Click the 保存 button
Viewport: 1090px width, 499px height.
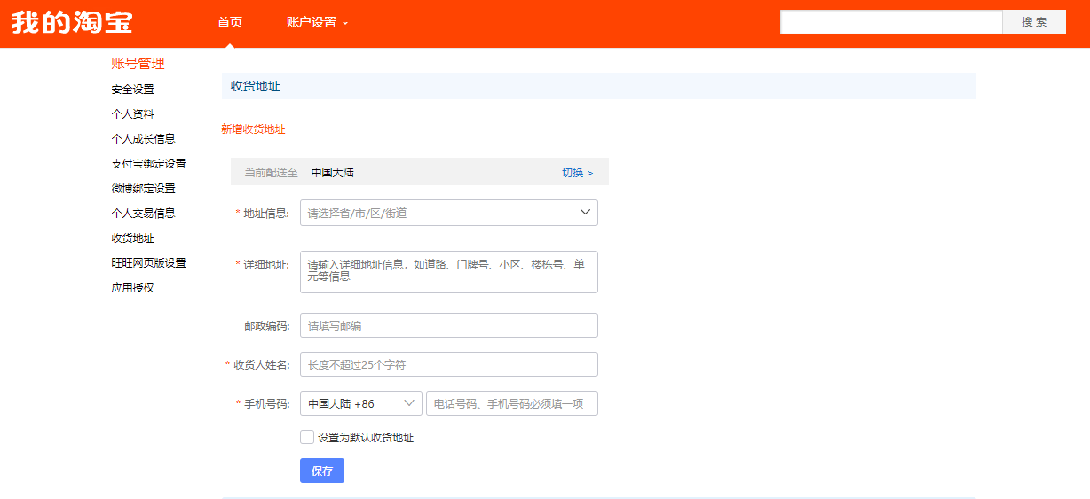[322, 471]
